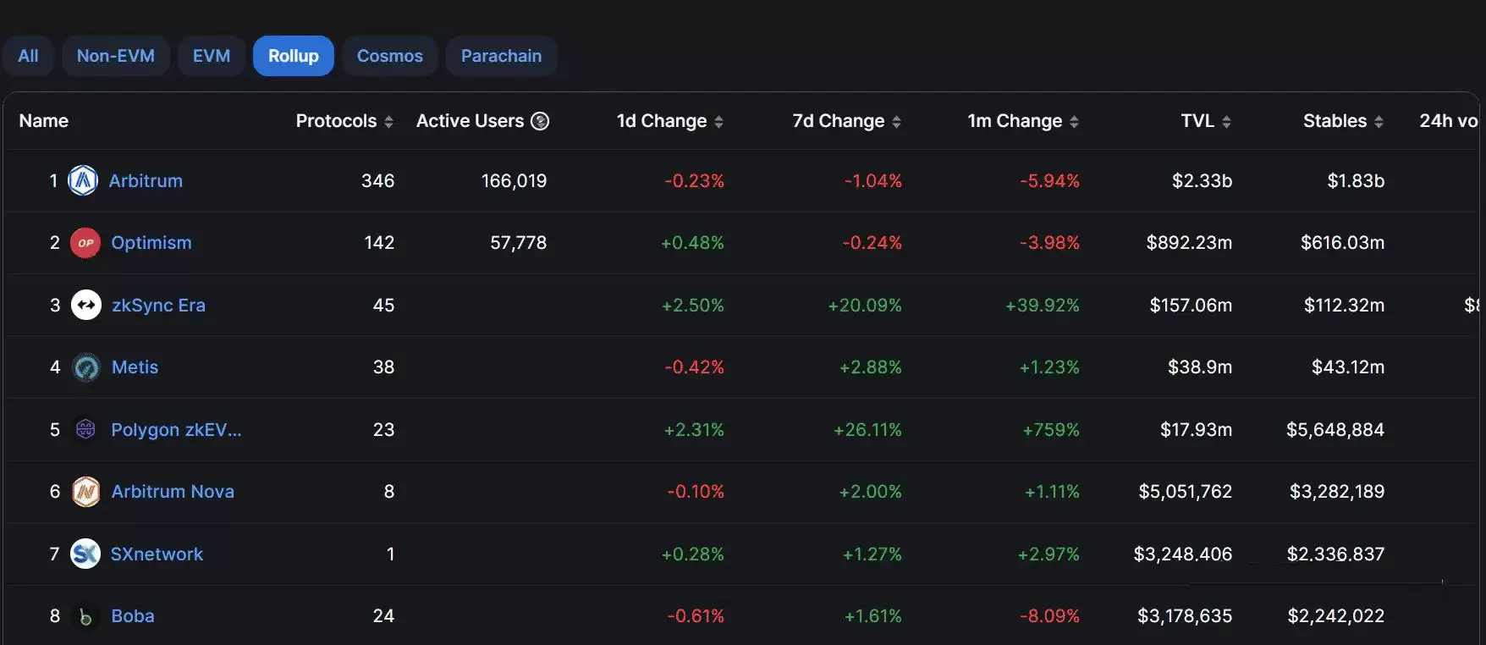
Task: Sort table by Protocols column
Action: 388,122
